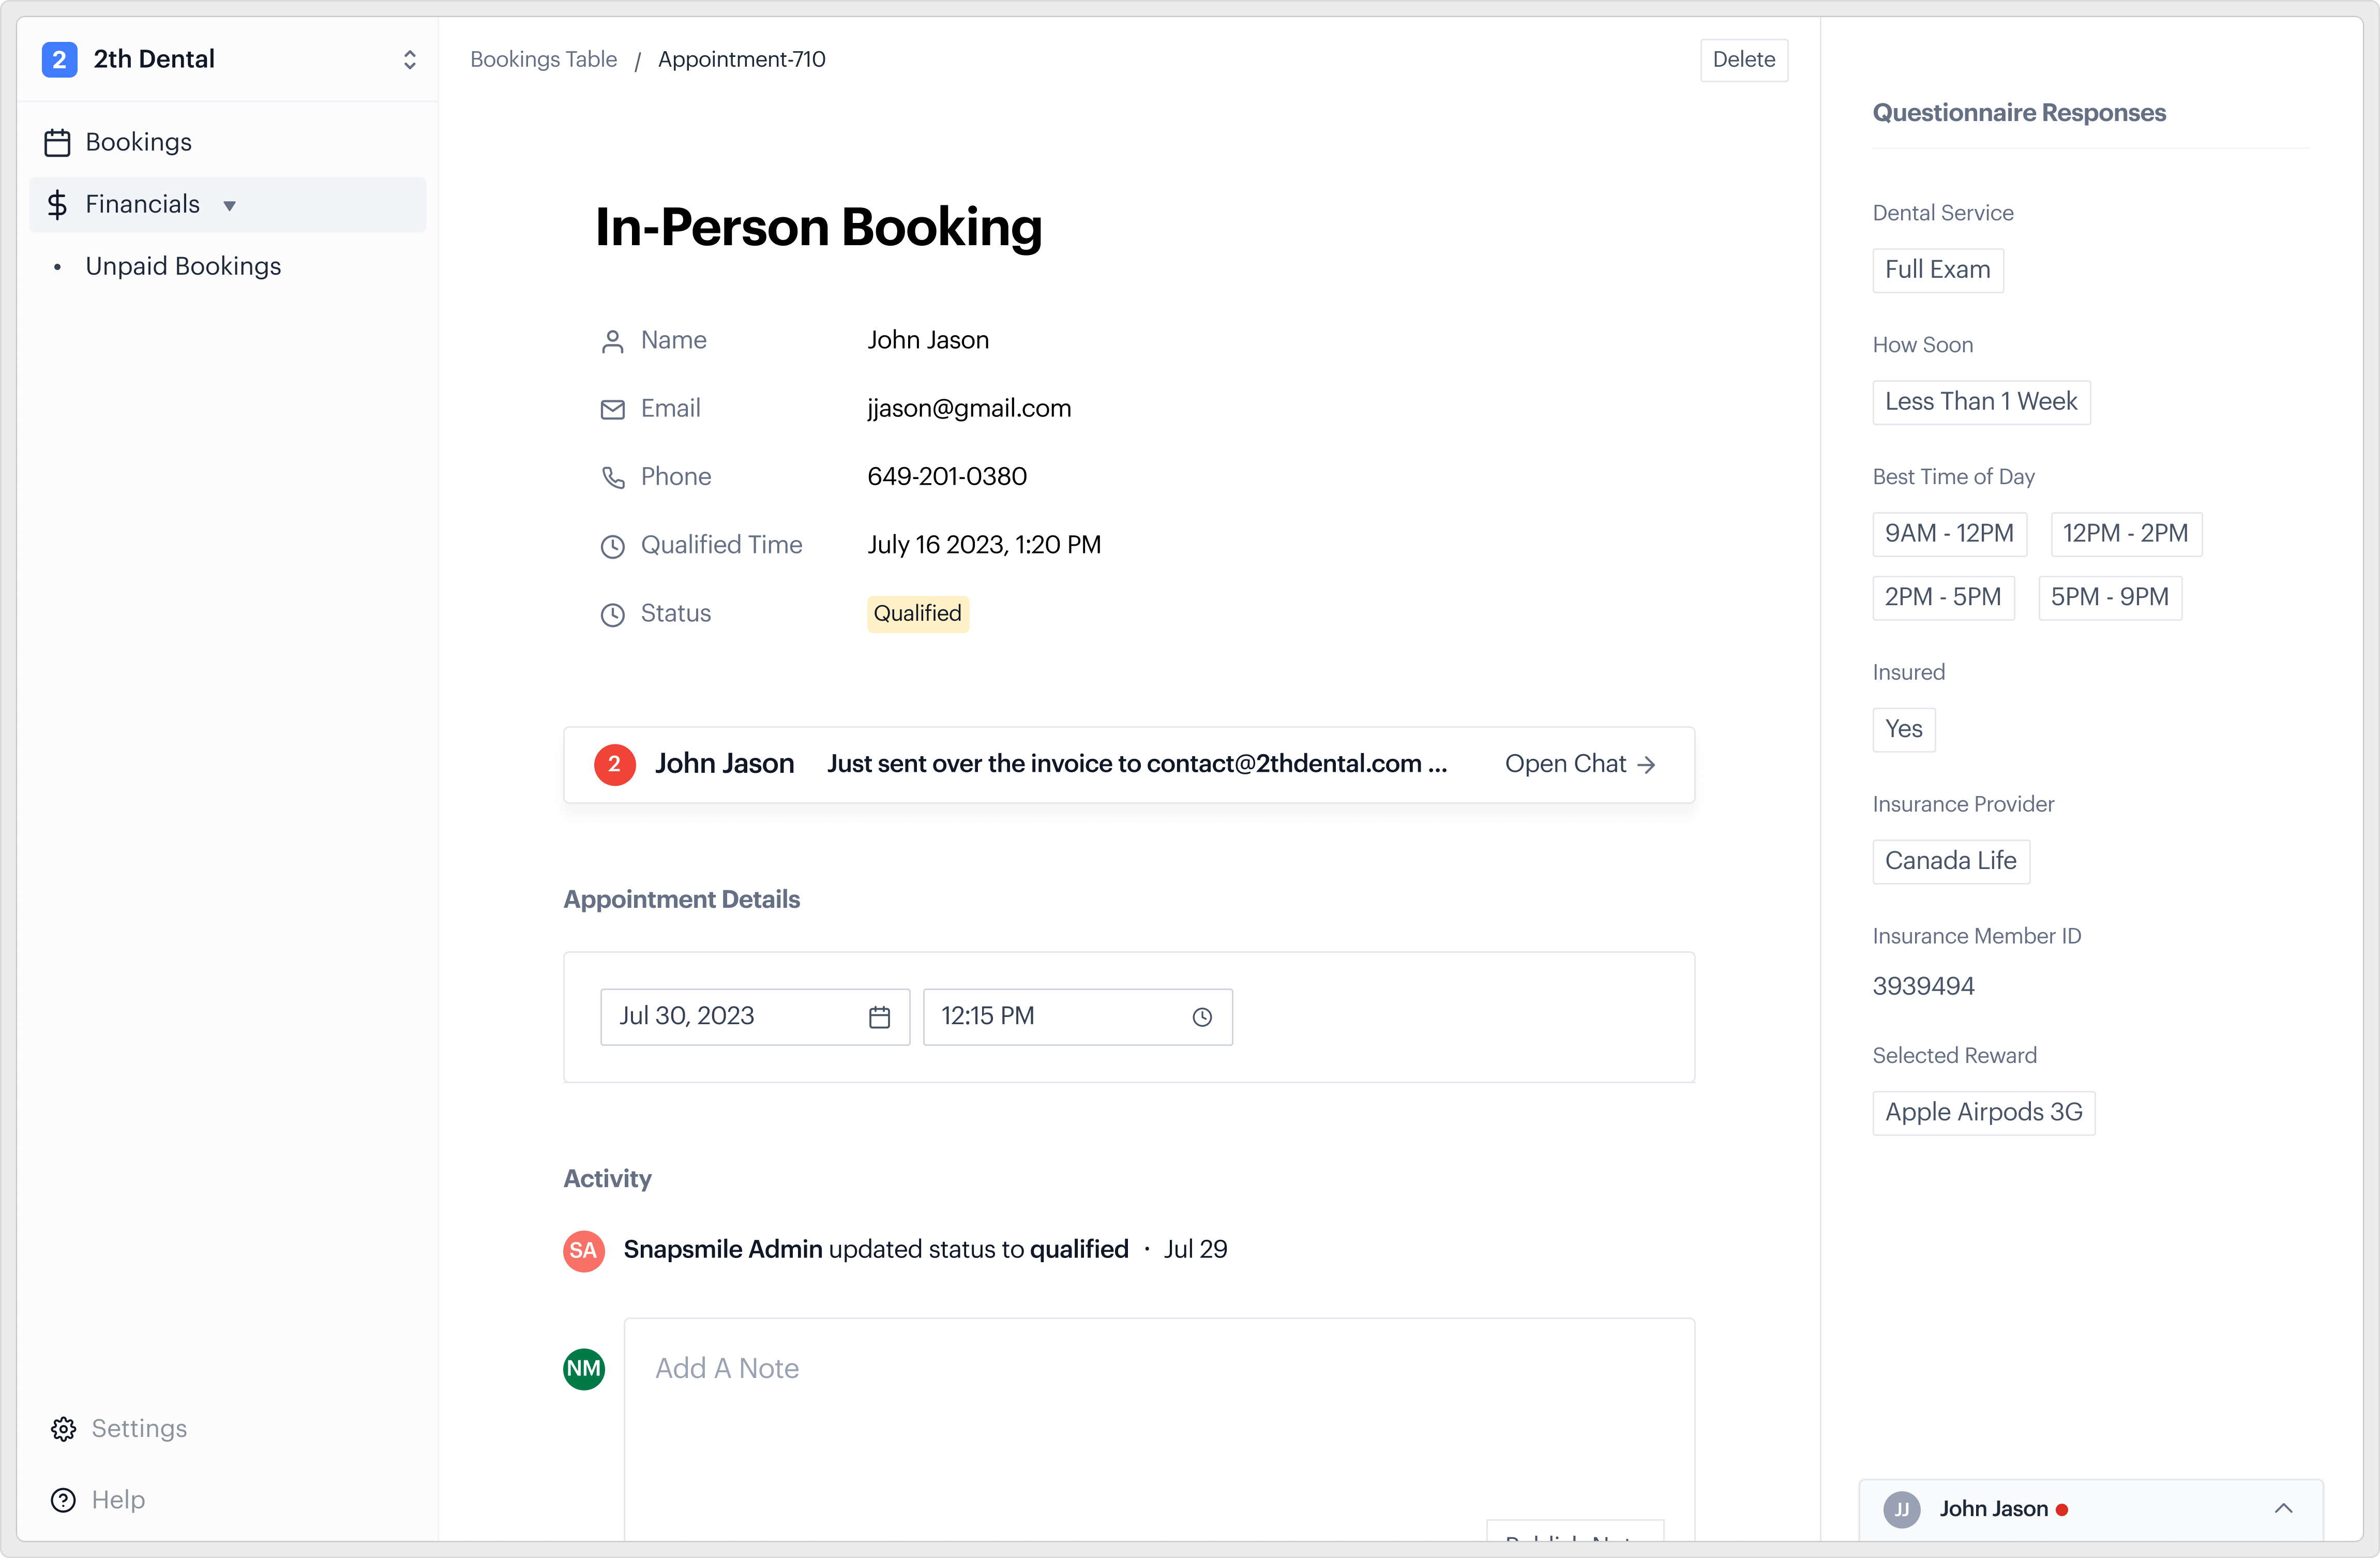Click the email jjason@gmail.com
Image resolution: width=2380 pixels, height=1558 pixels.
969,408
